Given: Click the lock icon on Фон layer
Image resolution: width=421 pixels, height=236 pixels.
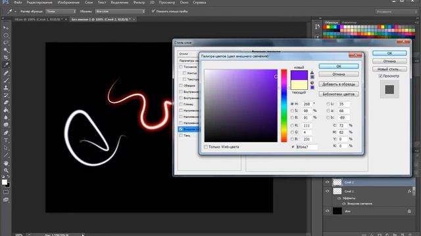Looking at the screenshot, I should [409, 211].
